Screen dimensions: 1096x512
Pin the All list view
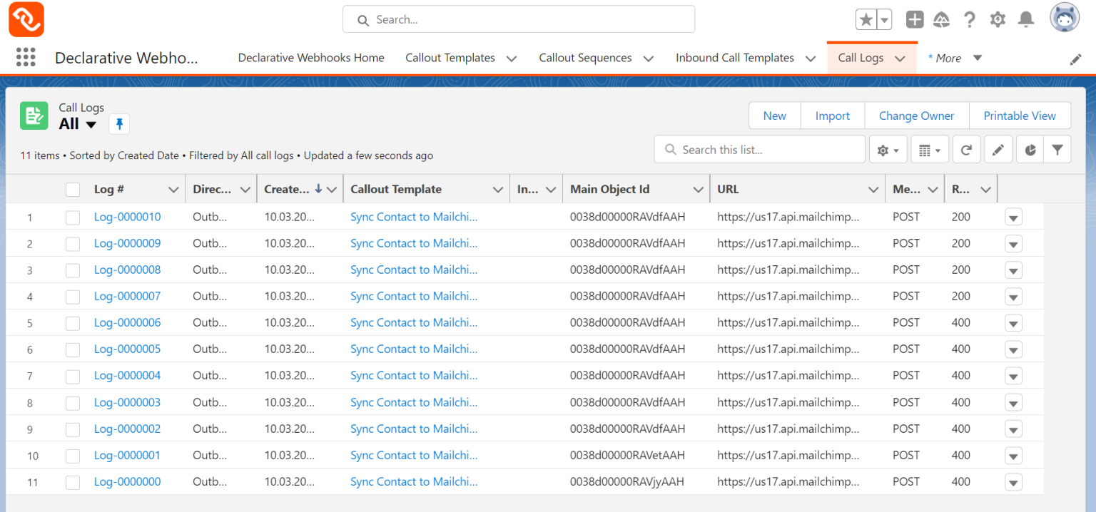tap(119, 124)
